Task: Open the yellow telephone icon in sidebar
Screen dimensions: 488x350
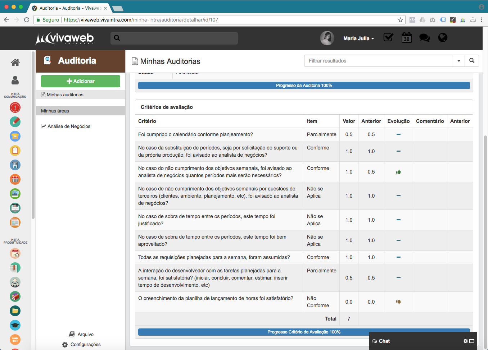Action: point(15,136)
